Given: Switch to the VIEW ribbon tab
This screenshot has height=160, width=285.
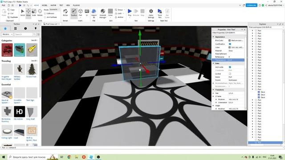Looking at the screenshot, I should tap(68, 5).
